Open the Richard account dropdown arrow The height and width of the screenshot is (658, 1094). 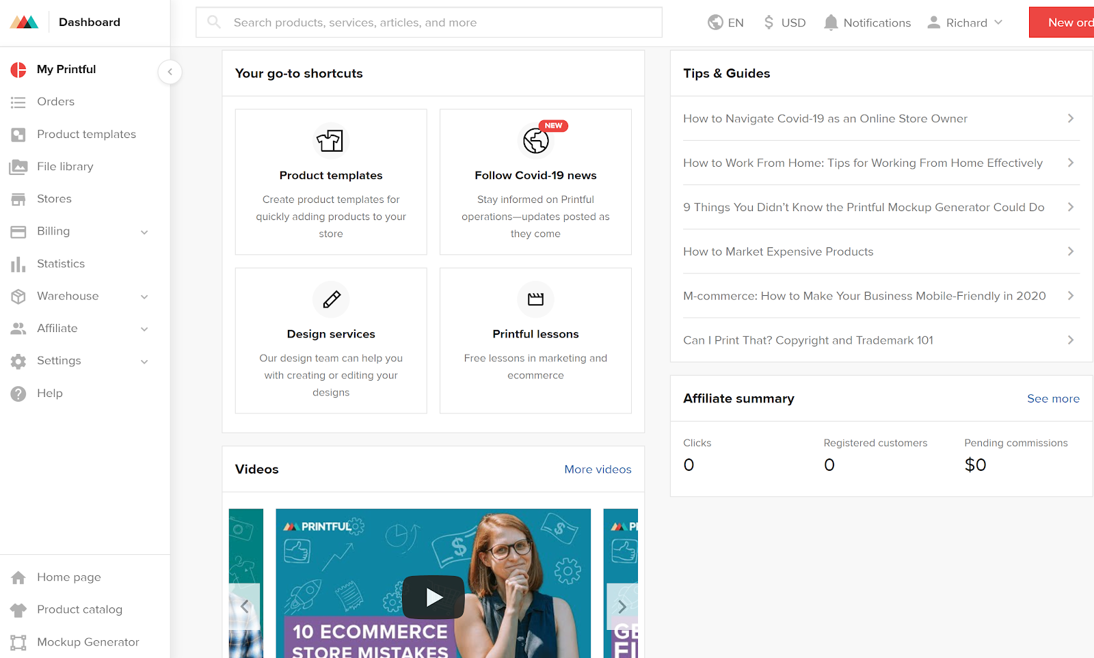click(x=998, y=23)
